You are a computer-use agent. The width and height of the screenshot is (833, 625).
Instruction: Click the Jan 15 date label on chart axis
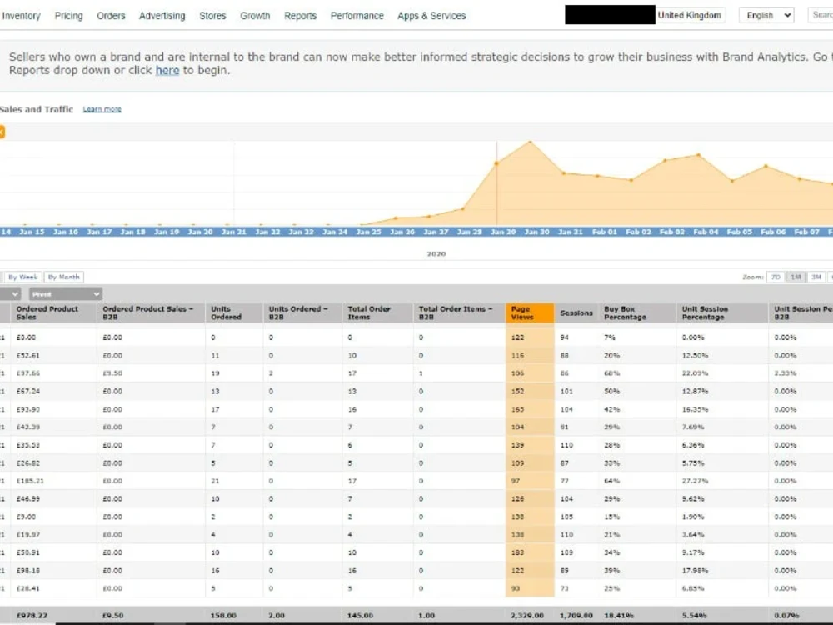point(32,232)
